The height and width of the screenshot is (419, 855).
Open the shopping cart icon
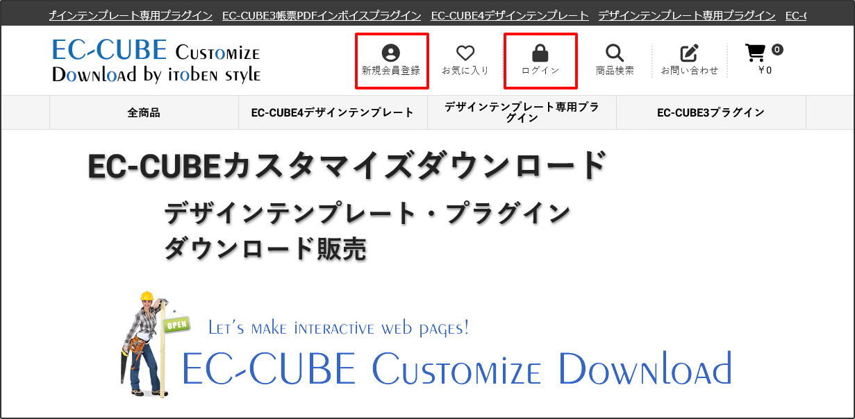[755, 53]
